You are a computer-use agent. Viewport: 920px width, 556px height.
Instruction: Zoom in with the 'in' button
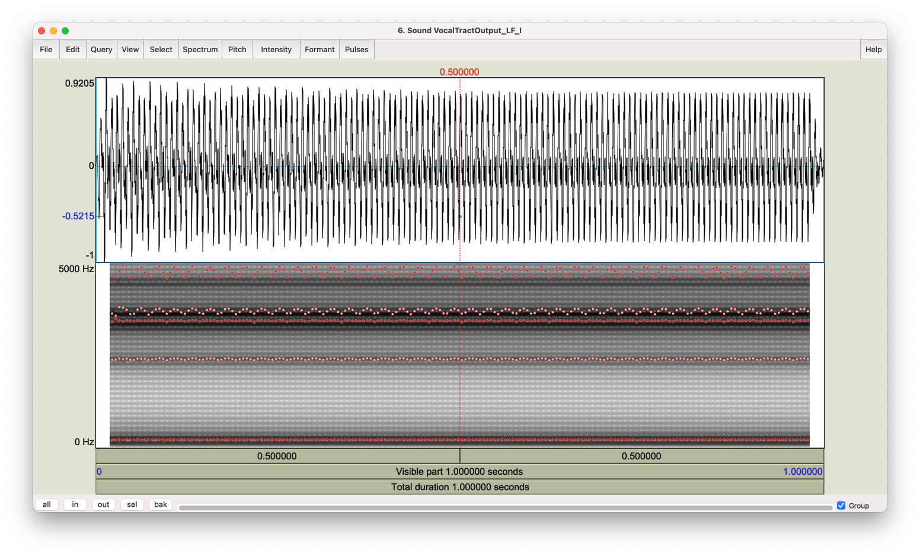tap(75, 505)
